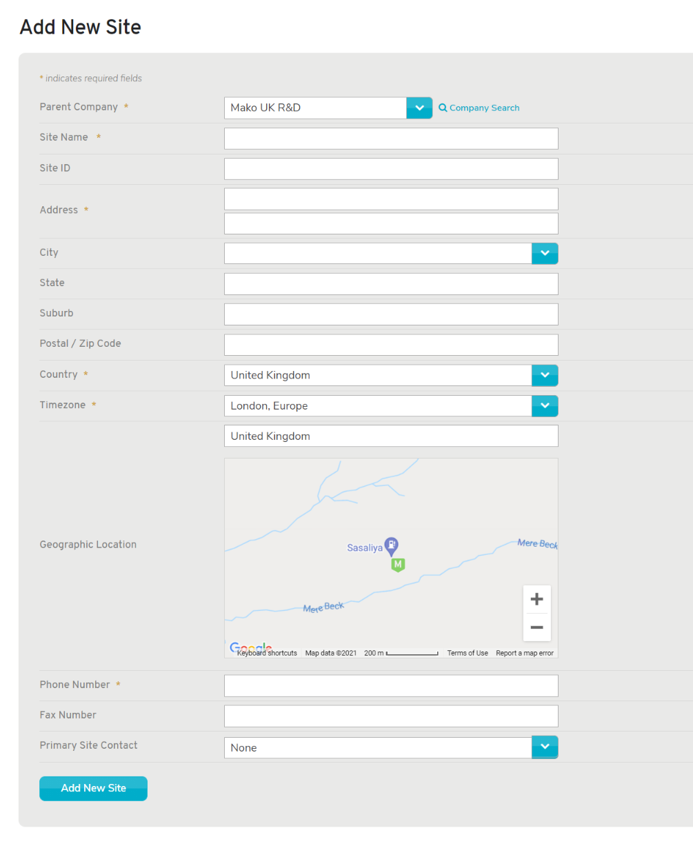
Task: Expand the Timezone dropdown for London, Europe
Action: (545, 405)
